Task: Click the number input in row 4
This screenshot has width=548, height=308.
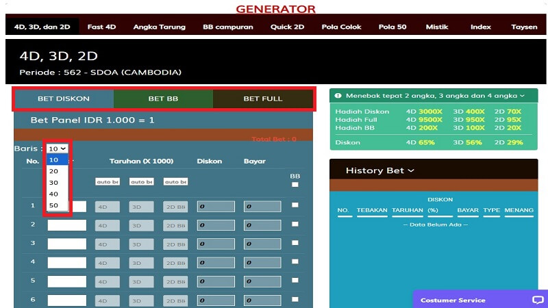Action: [66, 263]
